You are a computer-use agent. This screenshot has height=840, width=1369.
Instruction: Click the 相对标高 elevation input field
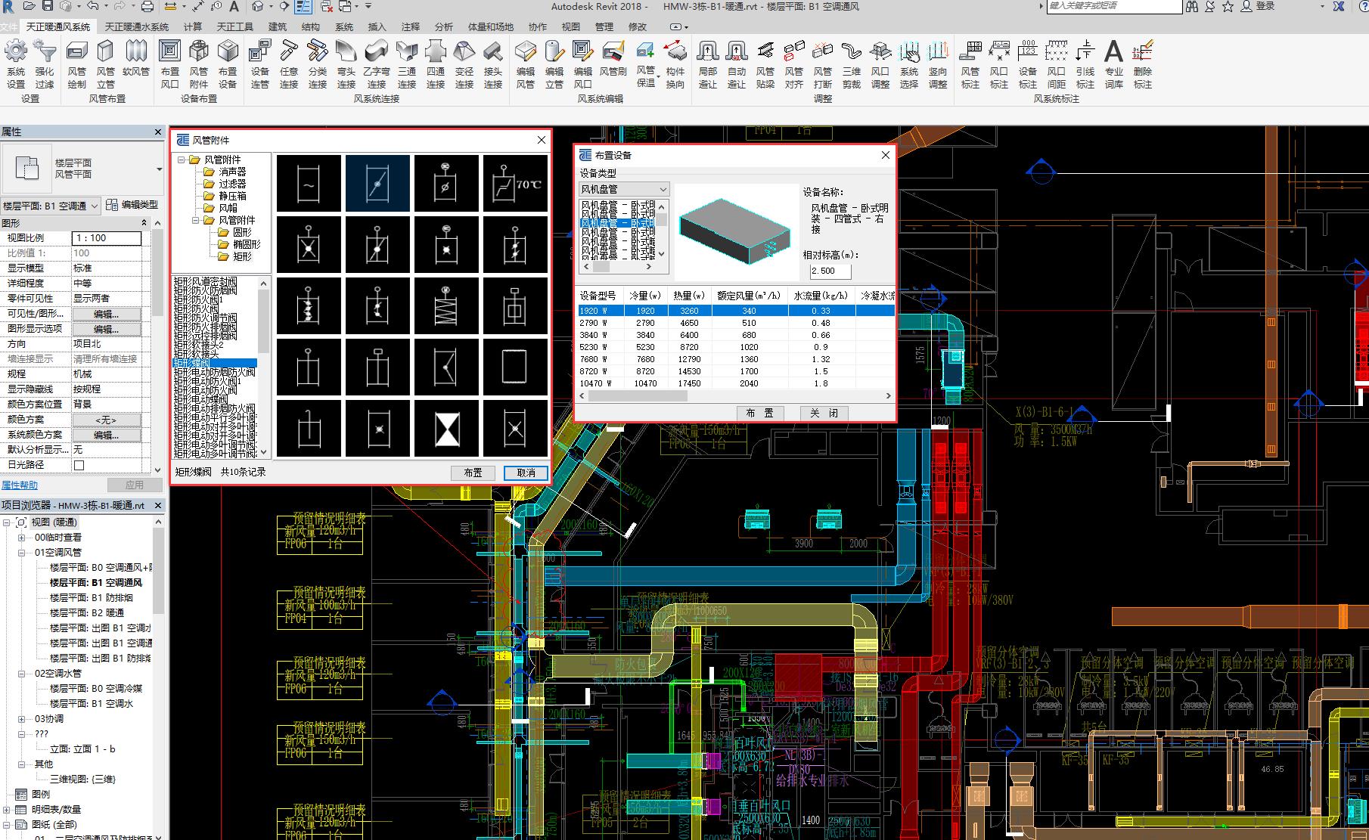click(829, 271)
